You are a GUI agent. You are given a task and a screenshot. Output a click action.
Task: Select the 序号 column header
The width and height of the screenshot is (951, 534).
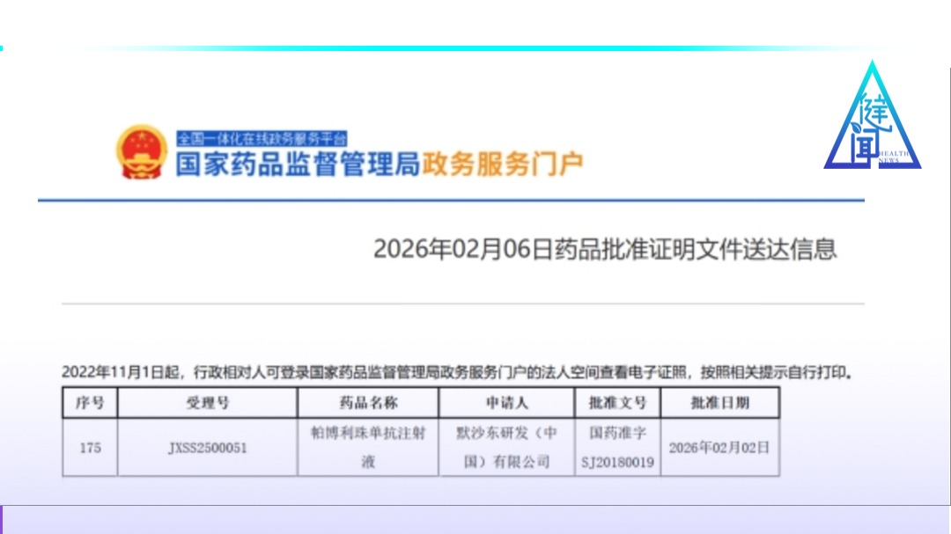[90, 403]
